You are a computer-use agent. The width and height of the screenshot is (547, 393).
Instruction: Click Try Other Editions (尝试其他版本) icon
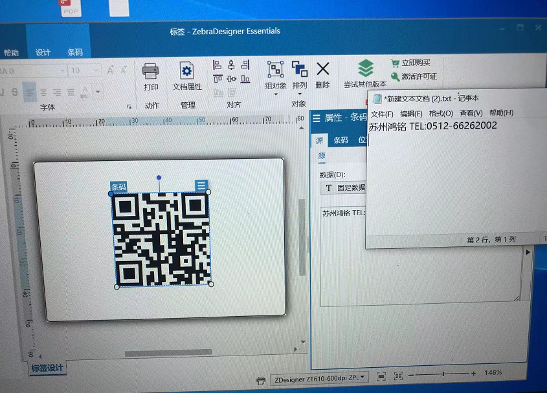click(365, 69)
